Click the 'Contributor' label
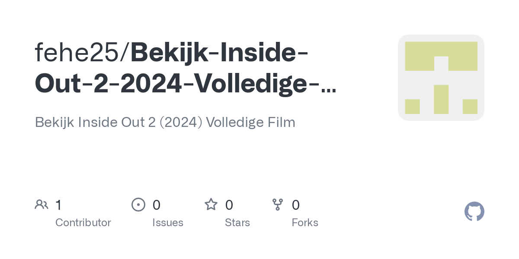The height and width of the screenshot is (259, 519). click(x=83, y=223)
